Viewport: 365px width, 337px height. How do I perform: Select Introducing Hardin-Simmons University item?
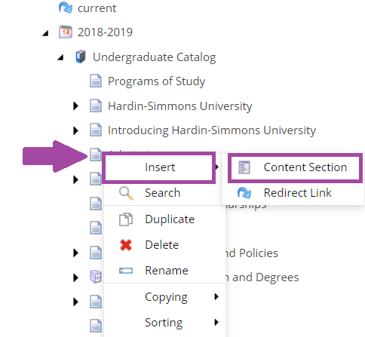coord(212,130)
